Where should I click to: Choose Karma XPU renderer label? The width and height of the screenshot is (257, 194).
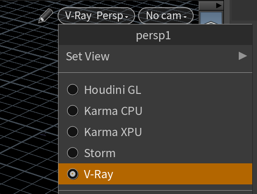pyautogui.click(x=113, y=132)
